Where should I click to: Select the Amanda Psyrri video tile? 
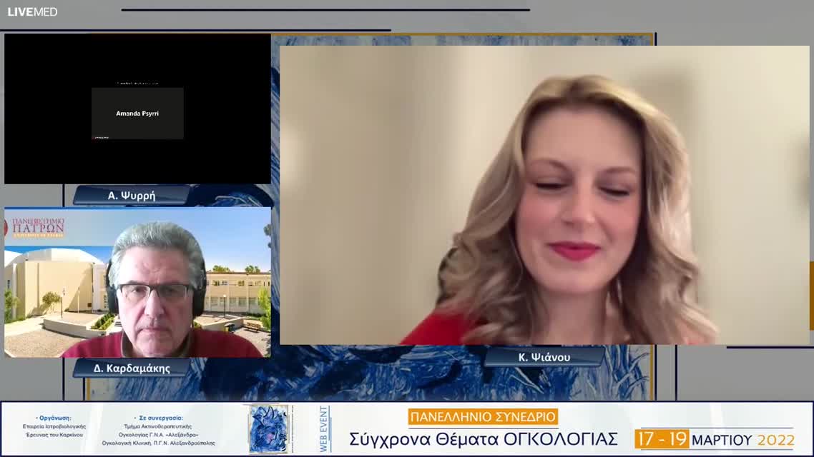pos(137,109)
